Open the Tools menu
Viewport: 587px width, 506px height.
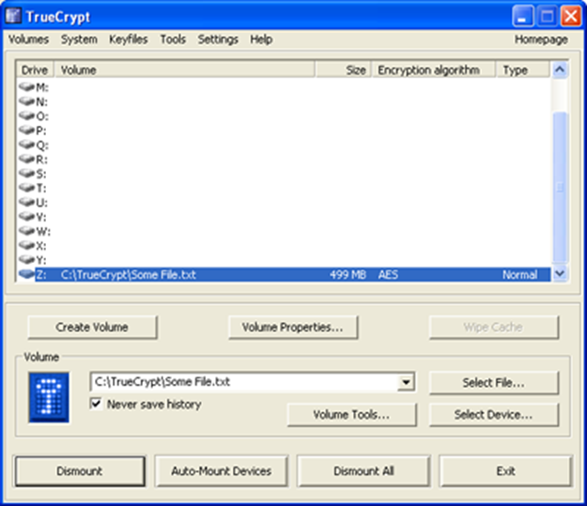click(173, 39)
